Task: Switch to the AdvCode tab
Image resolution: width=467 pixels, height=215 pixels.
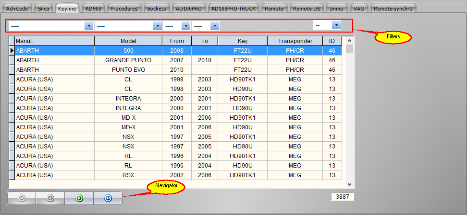Action: pyautogui.click(x=17, y=8)
